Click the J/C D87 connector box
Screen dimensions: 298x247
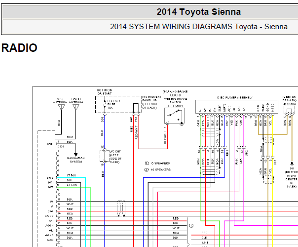105,156
